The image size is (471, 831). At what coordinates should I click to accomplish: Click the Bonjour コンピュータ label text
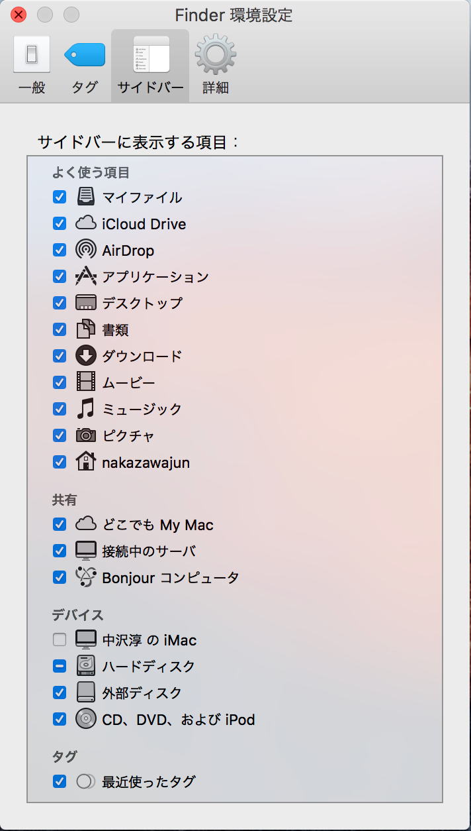point(171,578)
